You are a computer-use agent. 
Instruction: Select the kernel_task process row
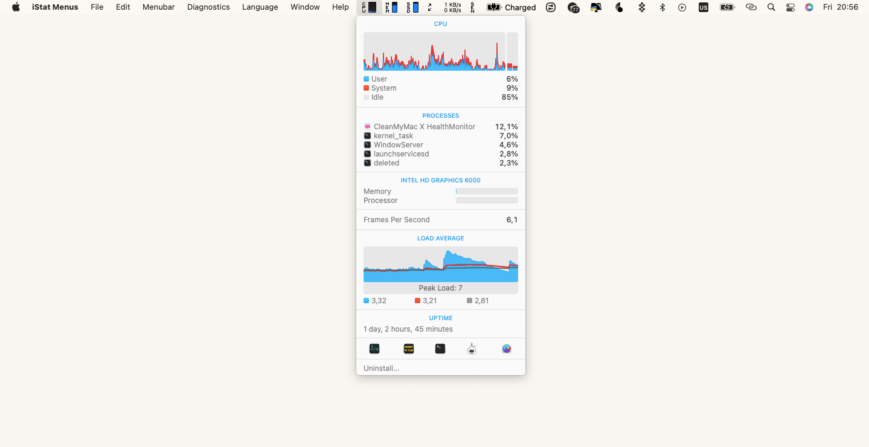(x=441, y=136)
